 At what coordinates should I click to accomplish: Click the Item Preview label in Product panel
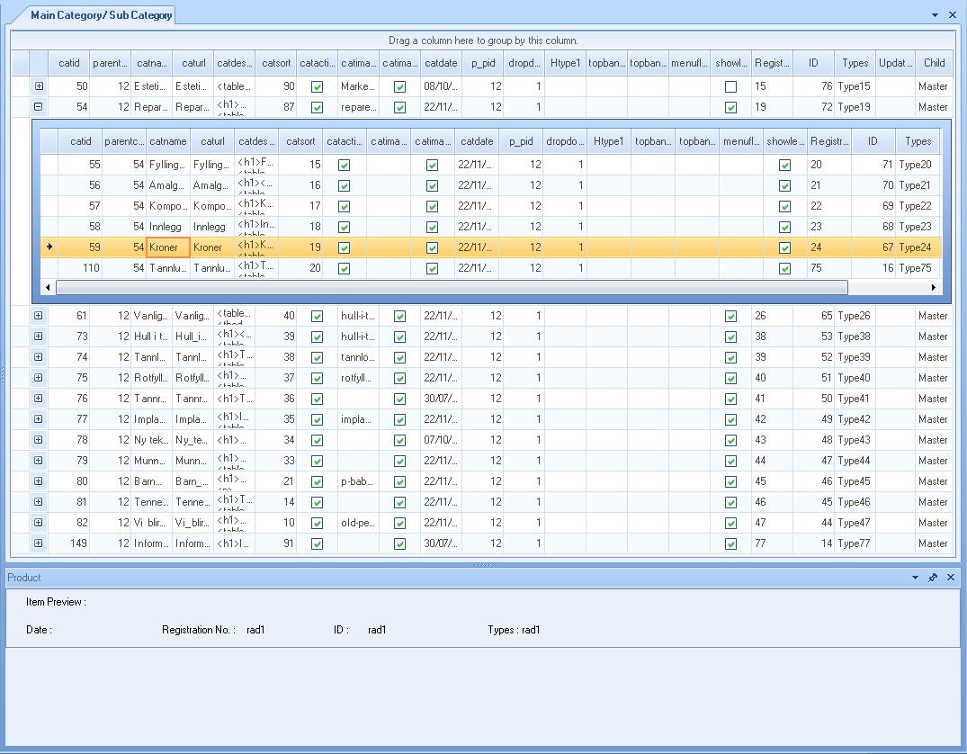coord(56,602)
